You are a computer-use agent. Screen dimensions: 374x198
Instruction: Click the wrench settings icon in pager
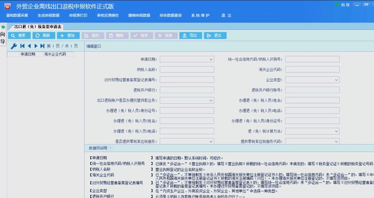click(13, 46)
